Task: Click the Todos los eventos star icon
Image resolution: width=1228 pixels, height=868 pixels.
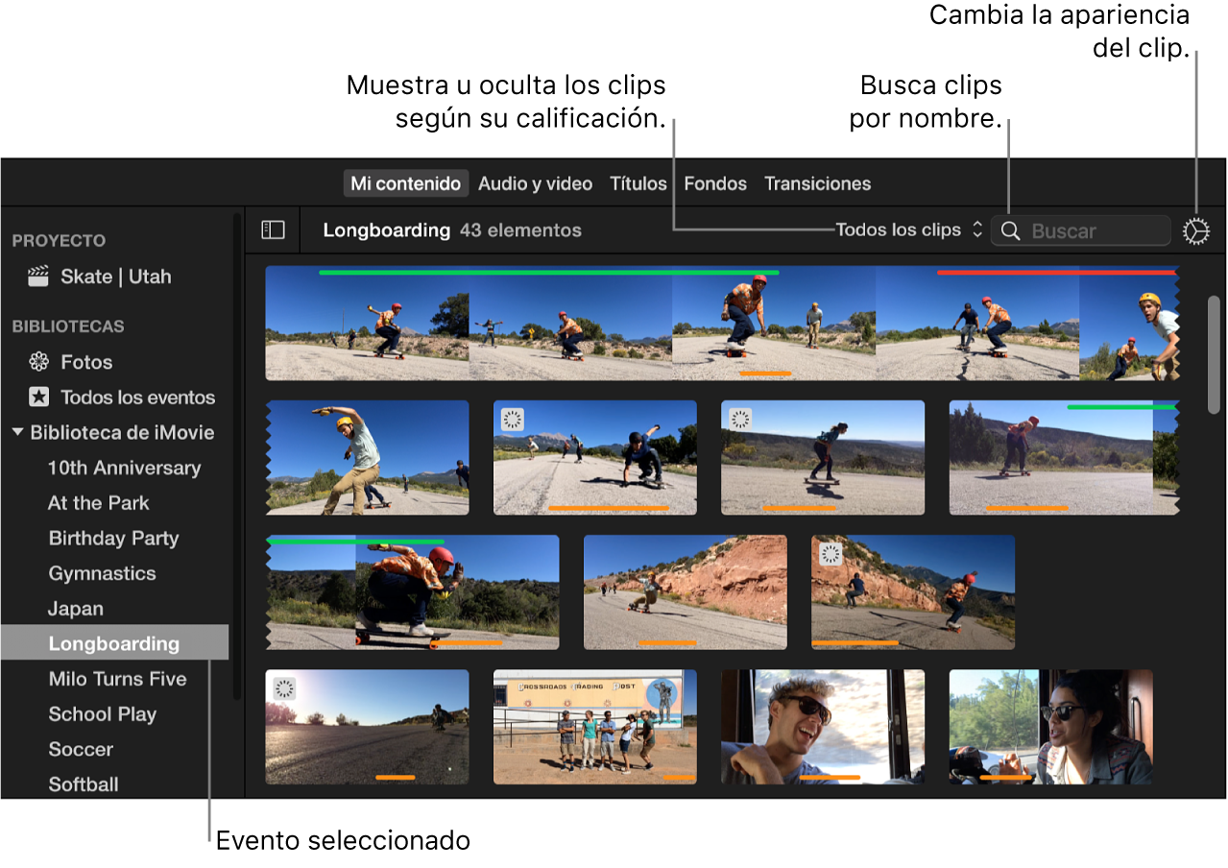Action: [38, 397]
